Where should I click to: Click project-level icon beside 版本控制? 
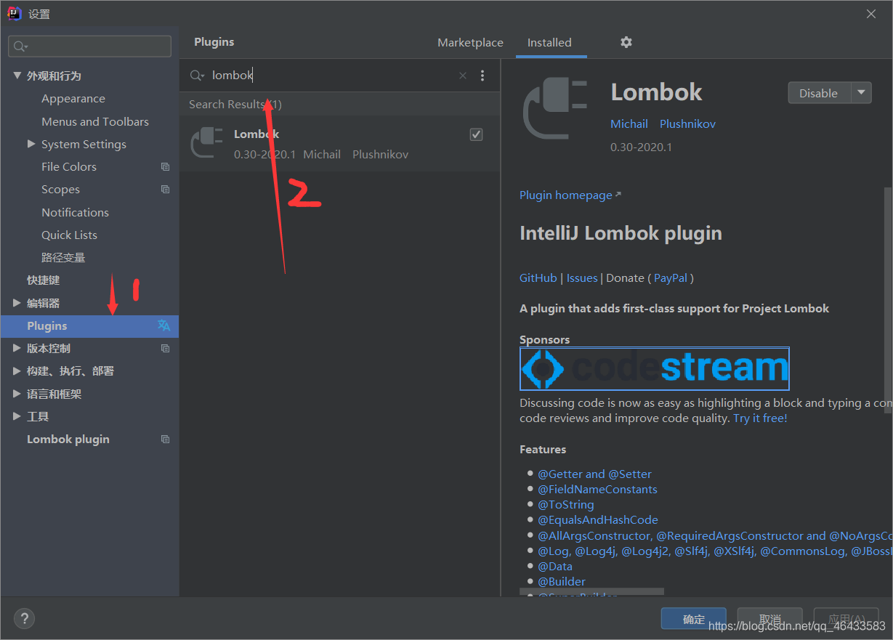click(165, 349)
